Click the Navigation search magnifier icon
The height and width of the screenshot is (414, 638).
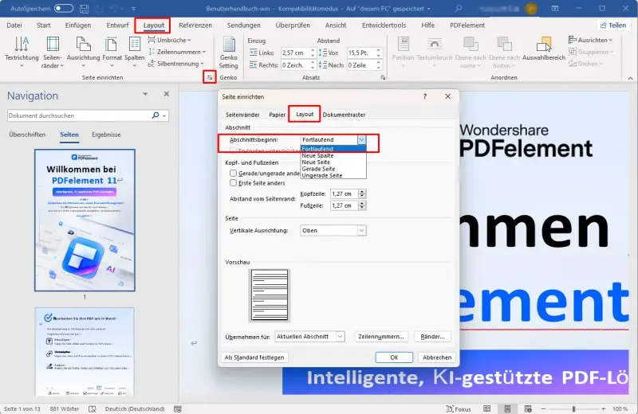(x=156, y=115)
